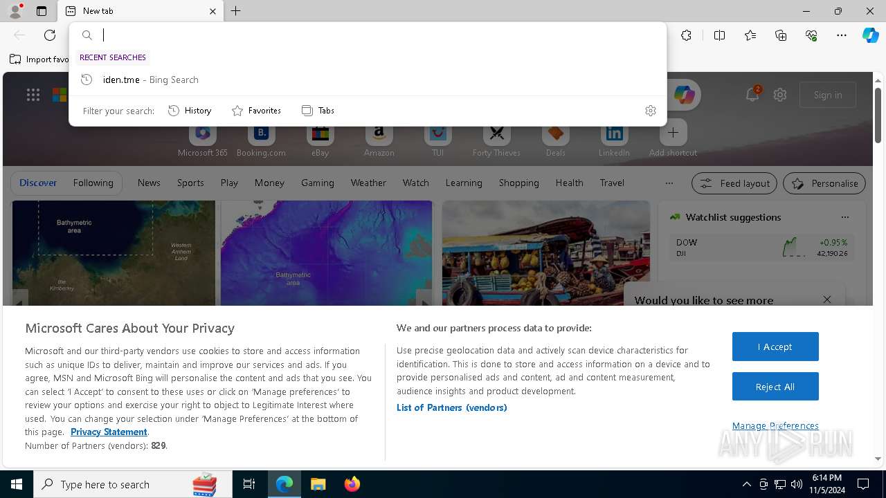Screen dimensions: 886x498
Task: Click the Personalise button
Action: coord(824,183)
